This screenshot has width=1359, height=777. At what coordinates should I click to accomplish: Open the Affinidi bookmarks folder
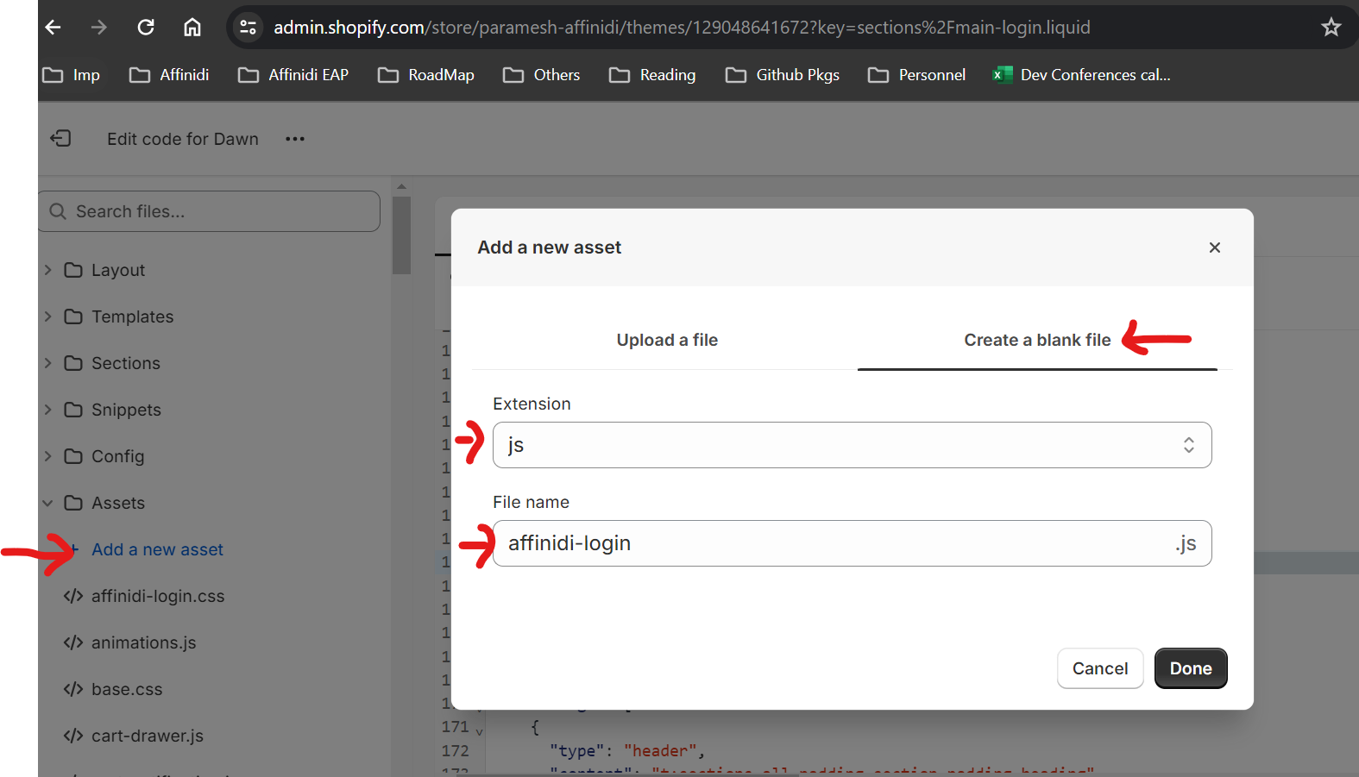169,75
